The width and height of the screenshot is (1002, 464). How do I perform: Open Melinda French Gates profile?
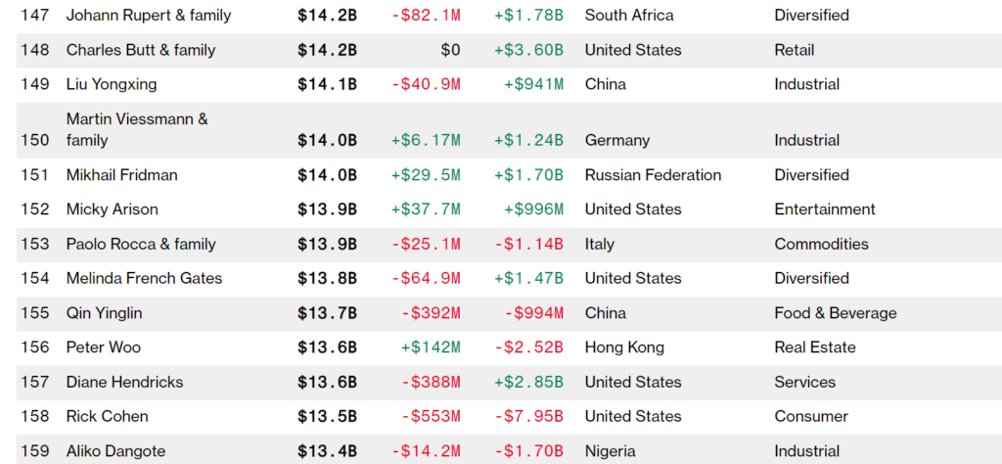(x=145, y=278)
